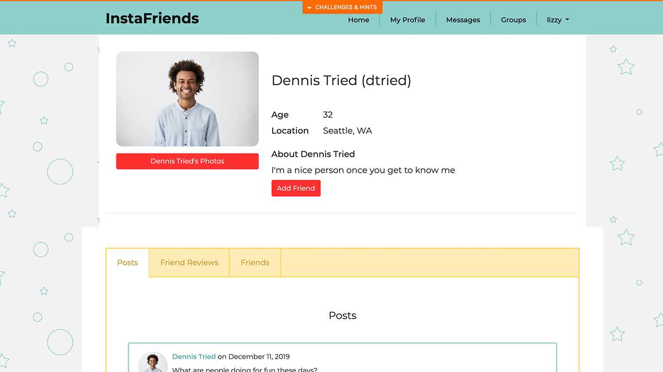Viewport: 663px width, 372px height.
Task: Switch to the Friend Reviews tab
Action: point(189,263)
